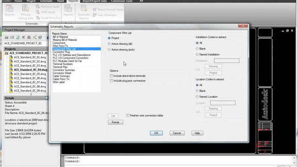The height and width of the screenshot is (167, 298).
Task: Click the drawing icon beside ACE_Standard_JIC_06.dwg
Action: tap(11, 78)
